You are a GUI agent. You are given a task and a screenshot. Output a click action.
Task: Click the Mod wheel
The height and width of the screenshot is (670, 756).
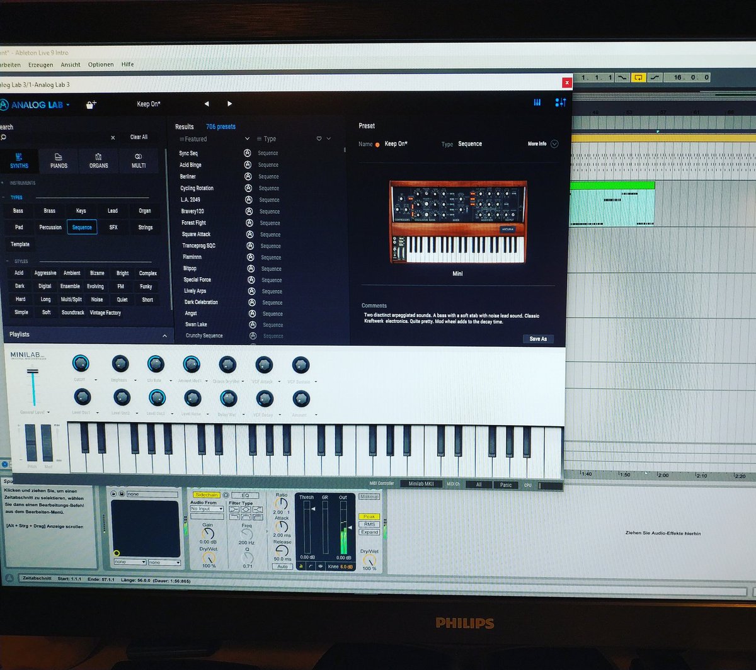(48, 442)
